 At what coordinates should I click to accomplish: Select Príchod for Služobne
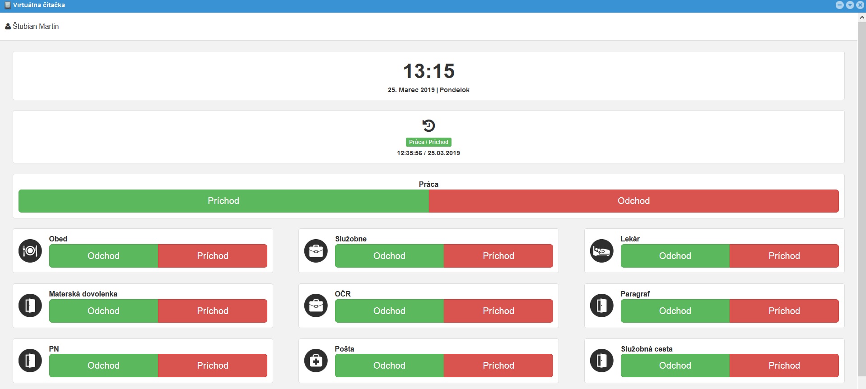tap(498, 256)
